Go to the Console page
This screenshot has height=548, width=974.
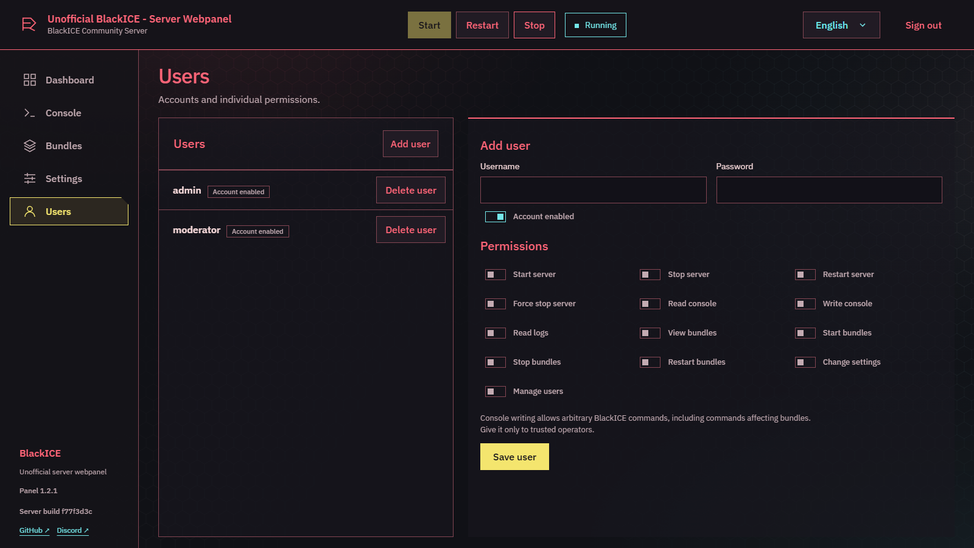pyautogui.click(x=69, y=113)
